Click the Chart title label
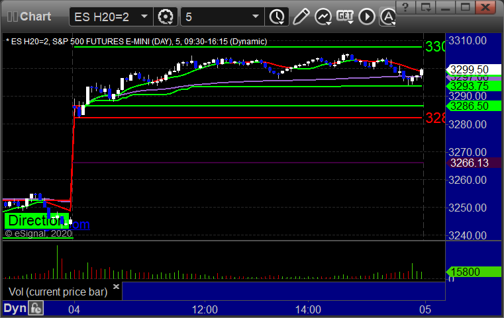504x318 pixels. click(x=36, y=17)
